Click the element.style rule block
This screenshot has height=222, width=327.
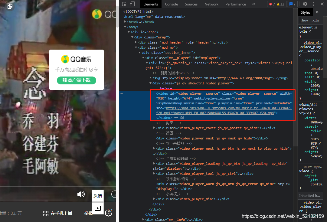click(x=310, y=32)
